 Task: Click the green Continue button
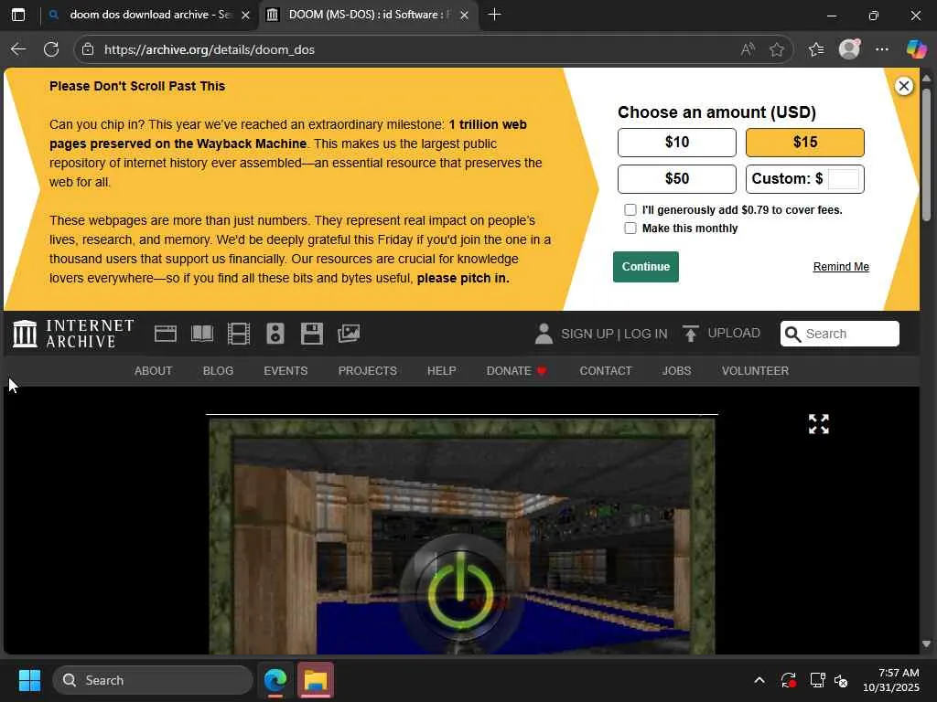(x=645, y=266)
